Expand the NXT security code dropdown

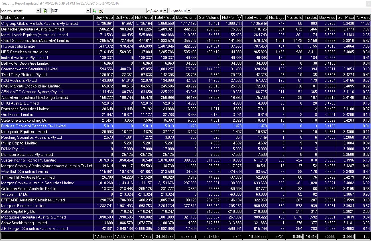[x=88, y=11]
